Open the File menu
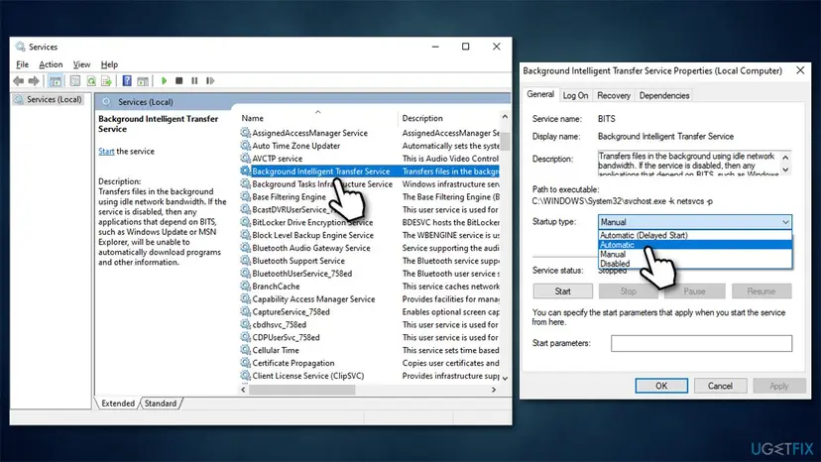821x462 pixels. pyautogui.click(x=23, y=64)
